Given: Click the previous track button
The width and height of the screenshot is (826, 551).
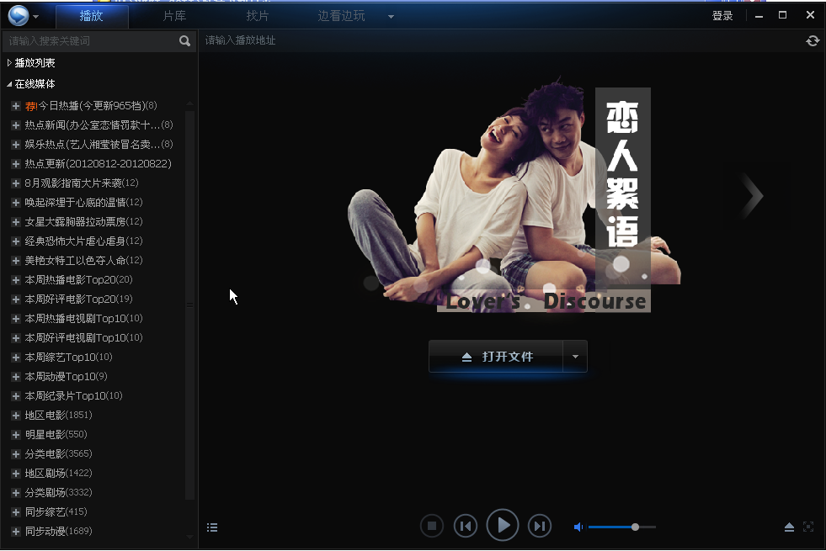Looking at the screenshot, I should click(466, 526).
